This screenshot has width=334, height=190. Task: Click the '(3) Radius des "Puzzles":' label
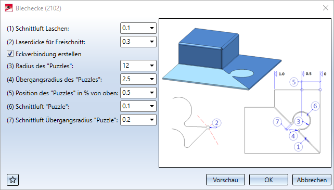click(x=40, y=66)
